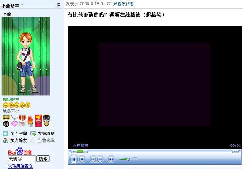Click the Olympic torch medal icon

(30, 120)
